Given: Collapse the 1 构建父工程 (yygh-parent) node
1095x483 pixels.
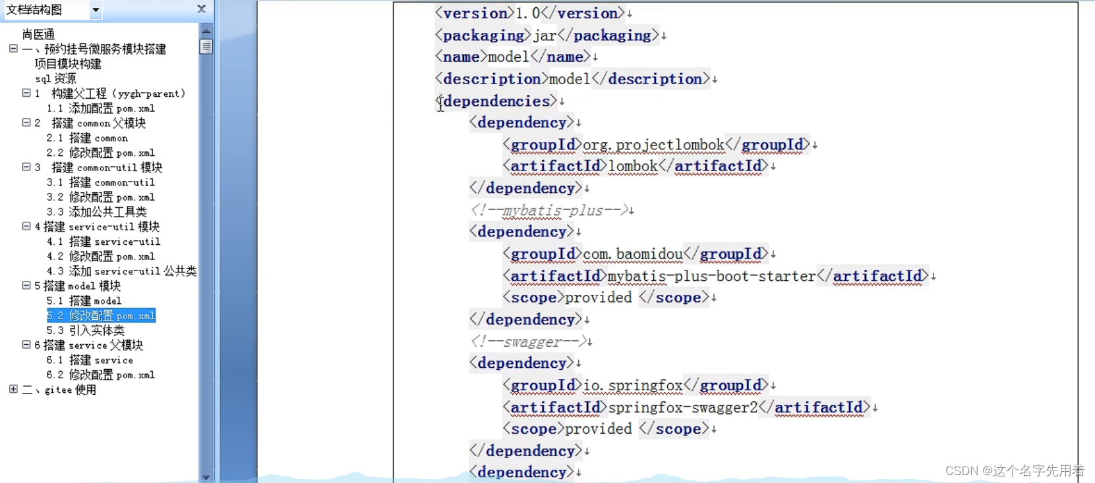Looking at the screenshot, I should click(x=26, y=93).
